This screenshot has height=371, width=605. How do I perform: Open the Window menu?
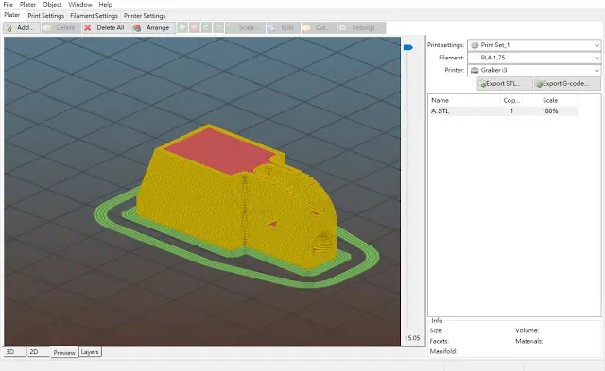(x=80, y=4)
